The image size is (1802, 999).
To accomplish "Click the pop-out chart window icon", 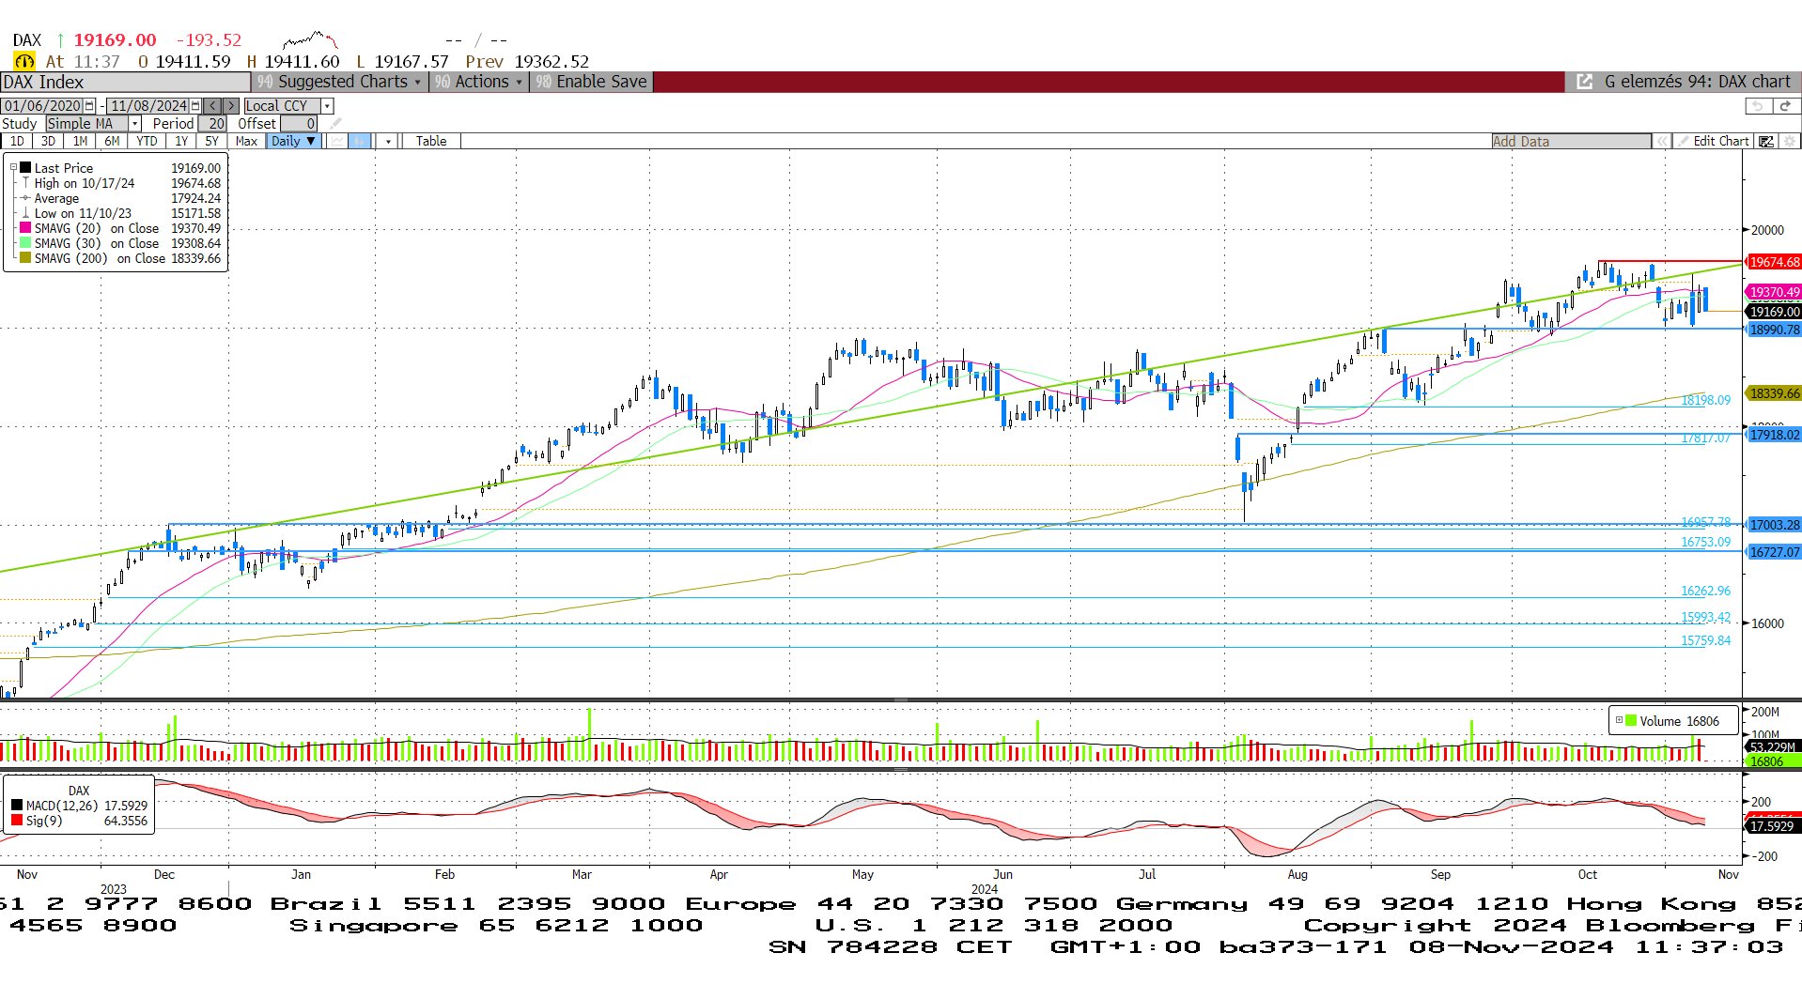I will click(1584, 82).
